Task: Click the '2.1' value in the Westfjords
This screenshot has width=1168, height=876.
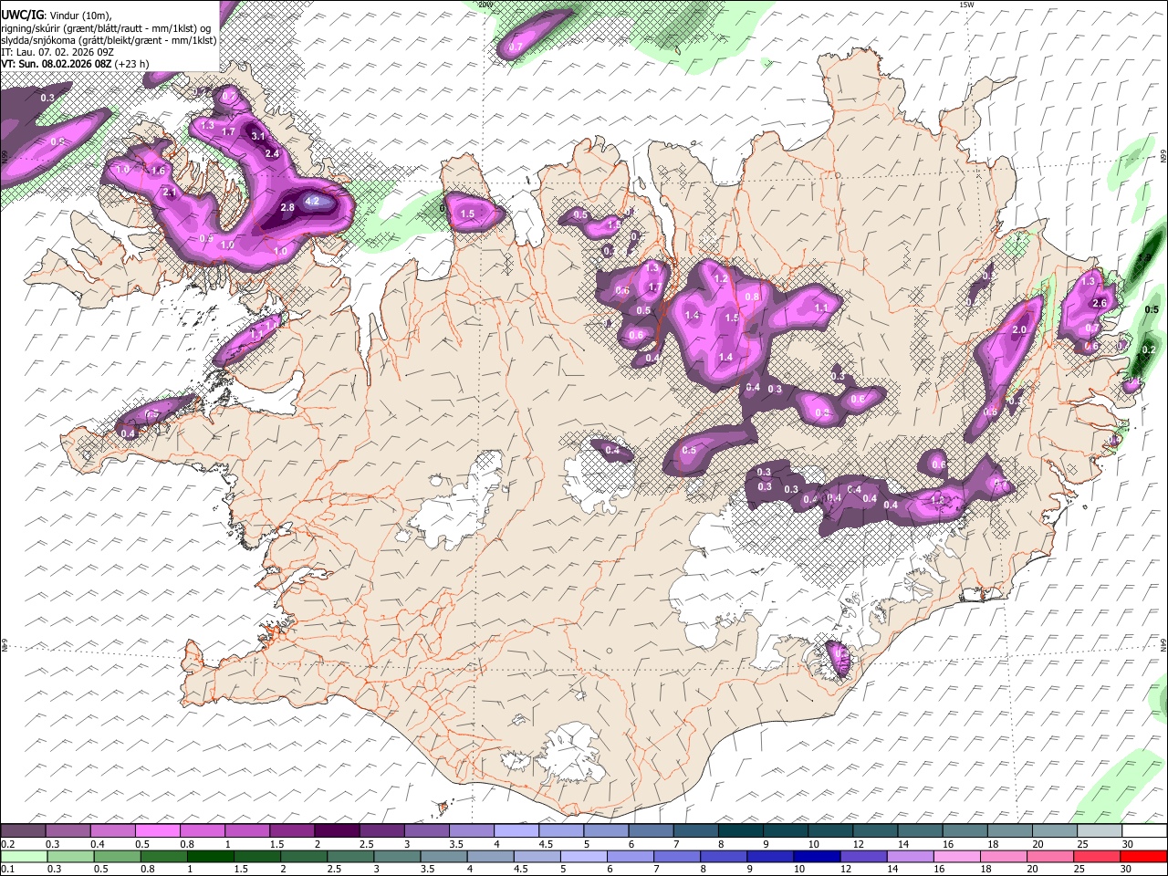Action: pos(170,193)
